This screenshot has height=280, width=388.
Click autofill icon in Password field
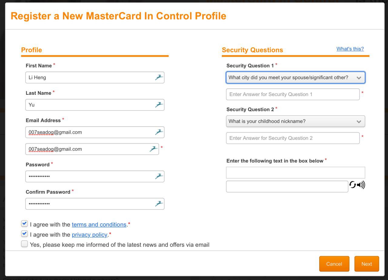159,176
